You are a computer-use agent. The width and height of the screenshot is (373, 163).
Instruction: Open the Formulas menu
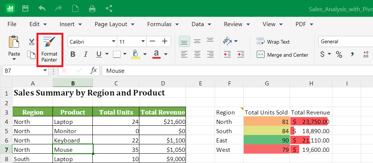(163, 24)
